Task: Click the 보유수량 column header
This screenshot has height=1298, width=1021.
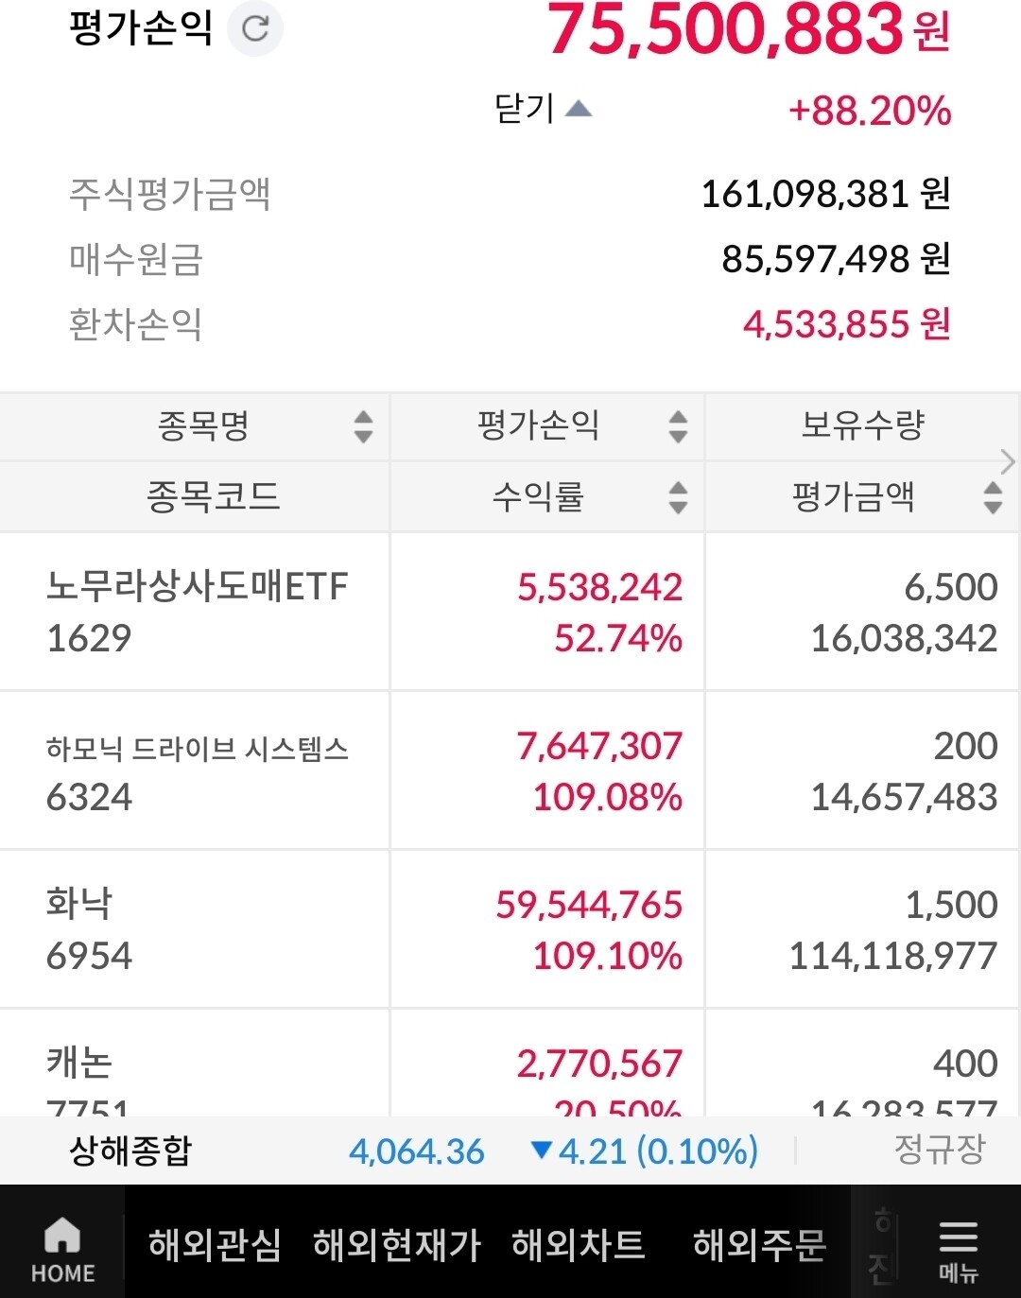Action: pyautogui.click(x=862, y=425)
